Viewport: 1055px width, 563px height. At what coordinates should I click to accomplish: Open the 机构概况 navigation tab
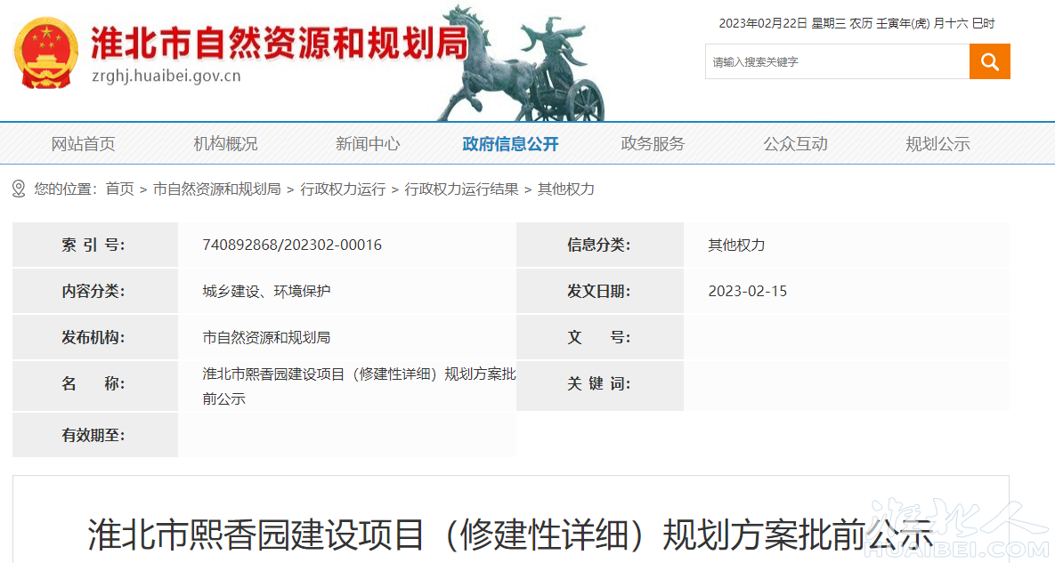[x=225, y=144]
